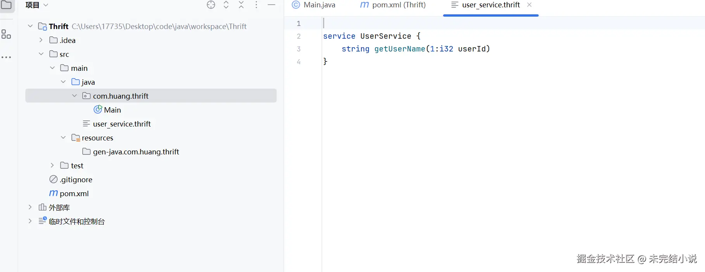Screen dimensions: 705x272
Task: Close the user_service.thrift tab
Action: [529, 5]
